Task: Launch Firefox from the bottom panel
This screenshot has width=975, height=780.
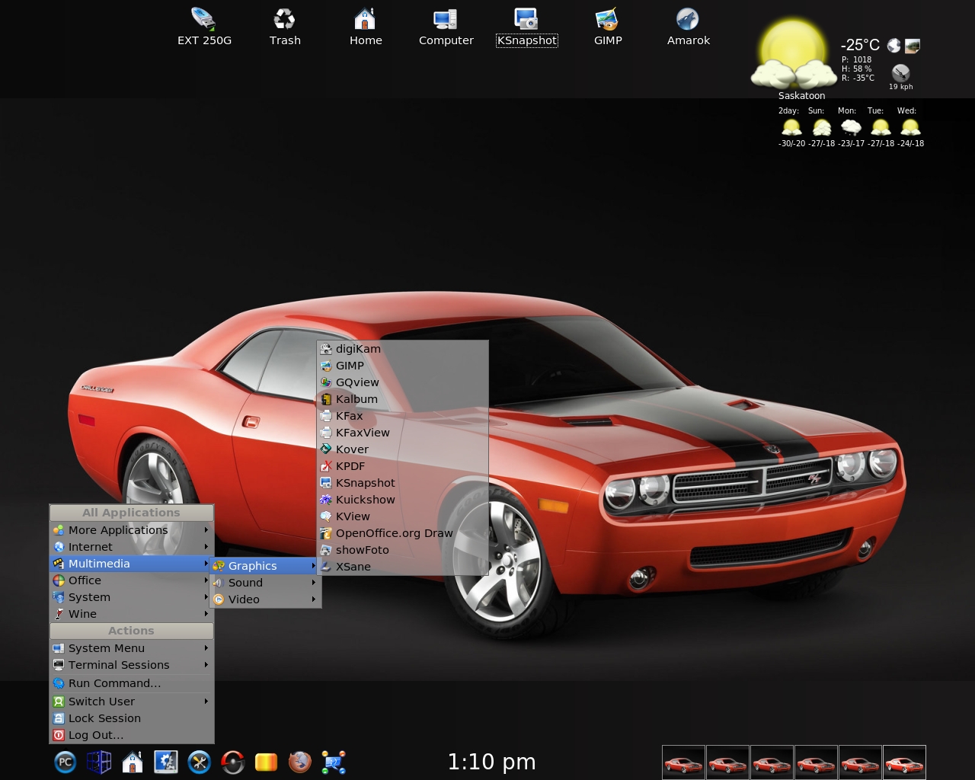Action: pos(300,762)
